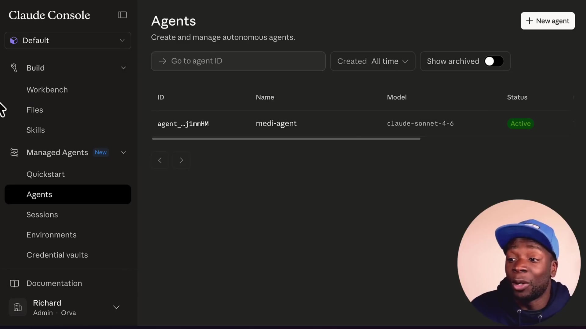Screen dimensions: 586x329
Task: Toggle the New badge on Managed Agents
Action: (101, 152)
